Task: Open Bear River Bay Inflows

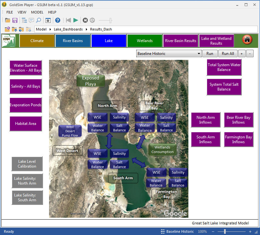Action: [239, 120]
